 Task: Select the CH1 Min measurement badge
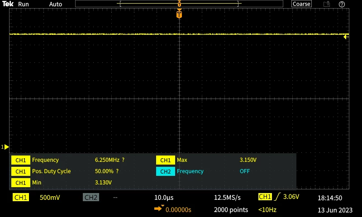(20, 183)
